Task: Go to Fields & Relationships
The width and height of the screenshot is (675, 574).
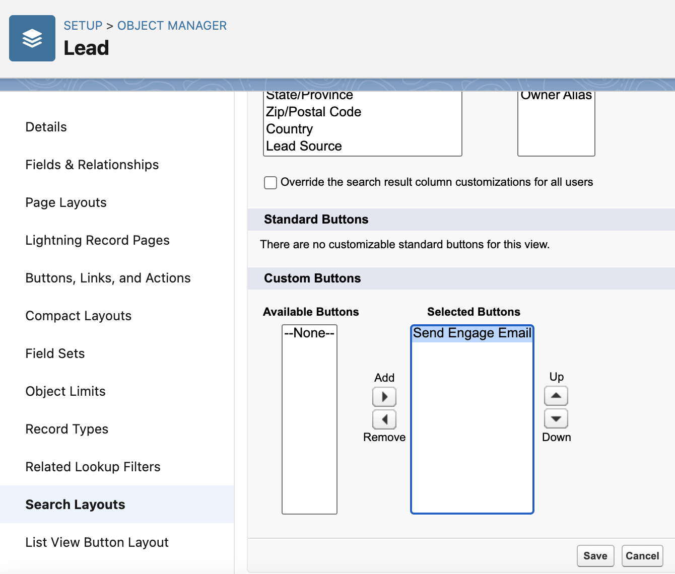Action: point(92,165)
